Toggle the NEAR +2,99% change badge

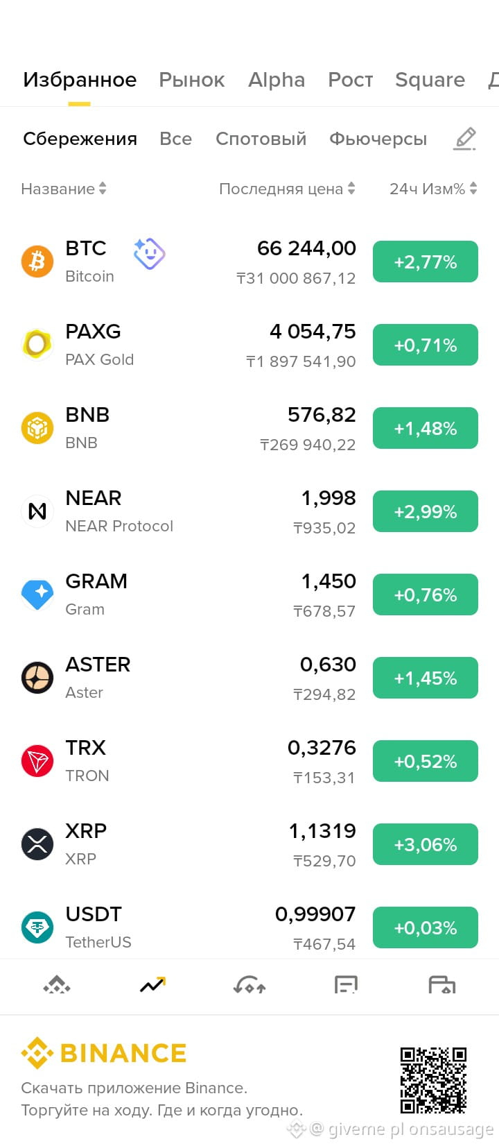[426, 511]
